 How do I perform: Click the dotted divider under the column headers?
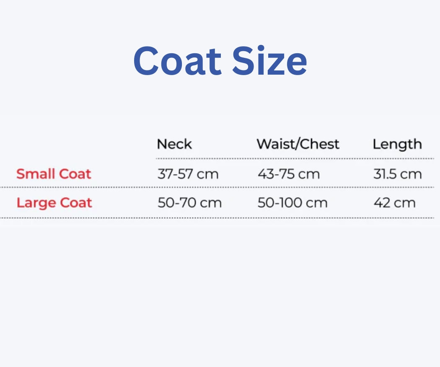coord(293,159)
